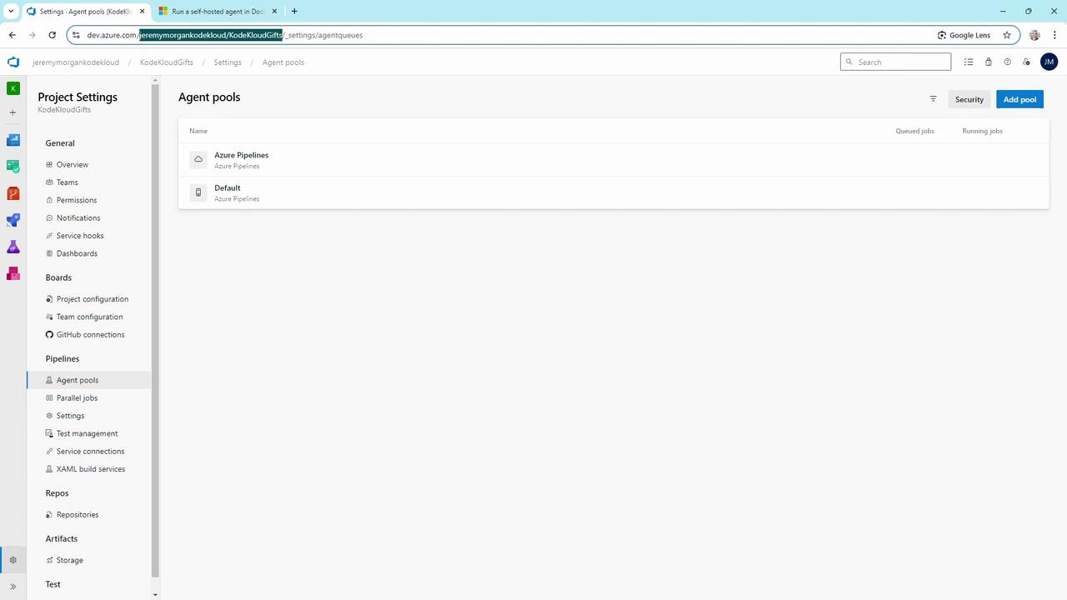The height and width of the screenshot is (600, 1067).
Task: Open Overview in General settings
Action: pos(72,165)
